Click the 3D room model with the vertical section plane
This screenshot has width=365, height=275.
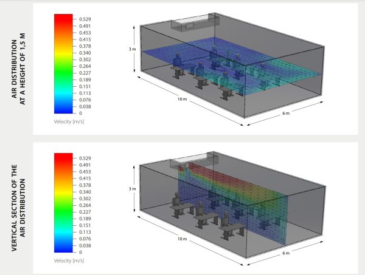pos(232,205)
